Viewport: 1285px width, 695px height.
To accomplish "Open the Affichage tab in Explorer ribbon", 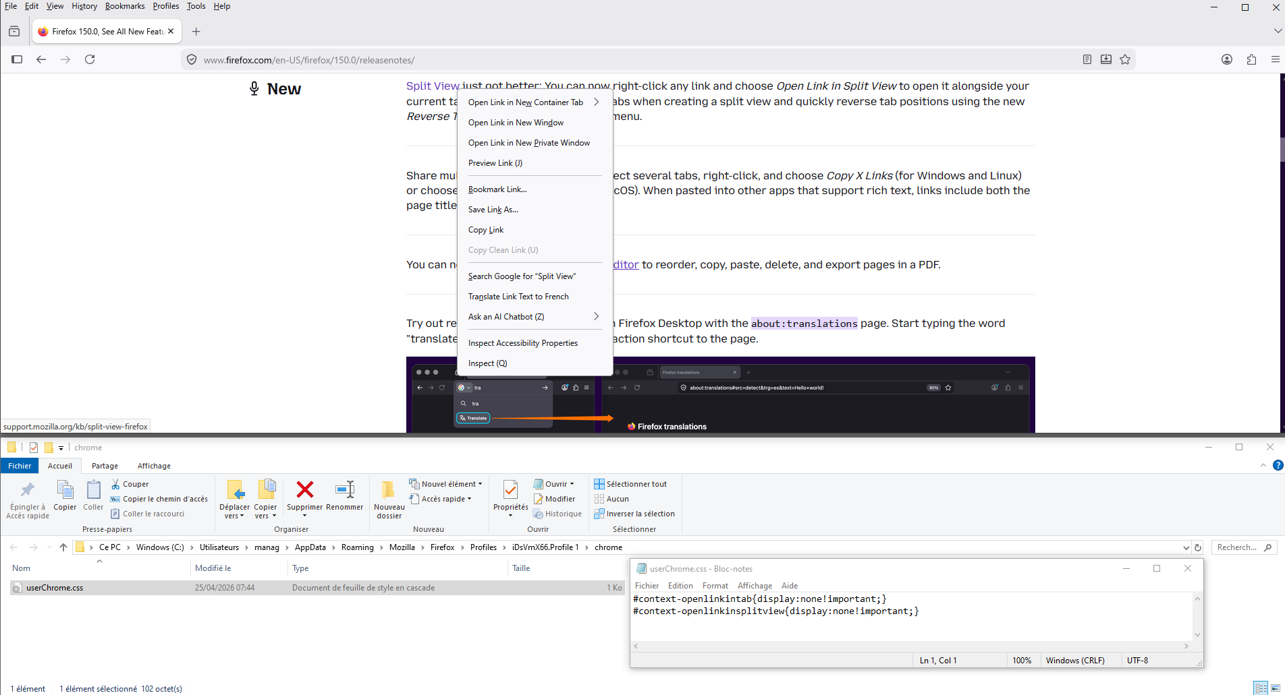I will (154, 466).
